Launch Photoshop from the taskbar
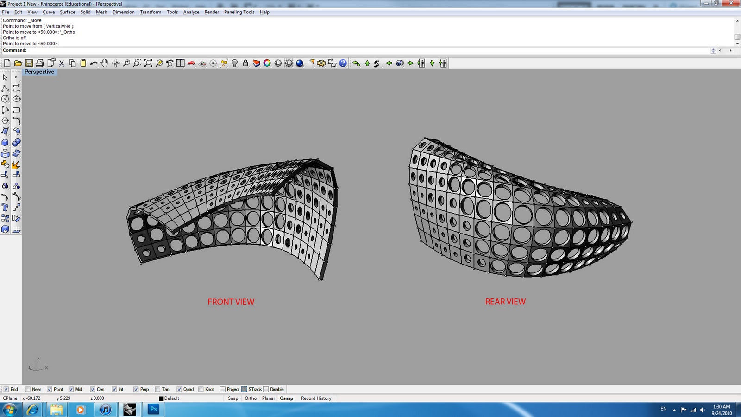The height and width of the screenshot is (417, 741). [153, 410]
